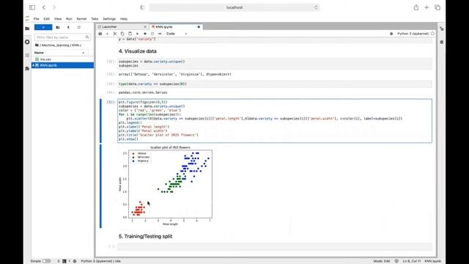
Task: Open the cell type Code dropdown
Action: pyautogui.click(x=177, y=34)
